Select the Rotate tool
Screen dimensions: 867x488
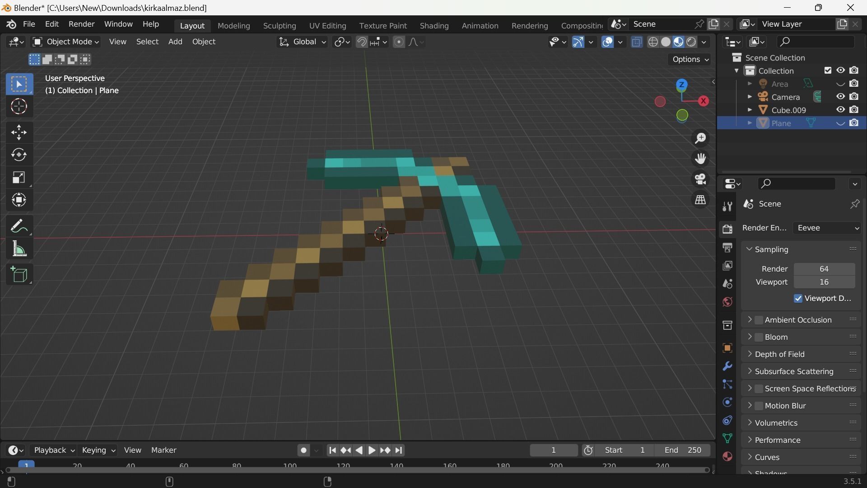[x=19, y=155]
